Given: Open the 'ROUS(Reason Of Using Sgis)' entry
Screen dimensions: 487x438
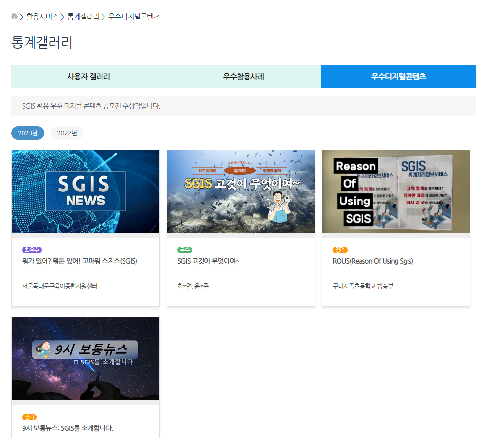Looking at the screenshot, I should click(x=373, y=261).
